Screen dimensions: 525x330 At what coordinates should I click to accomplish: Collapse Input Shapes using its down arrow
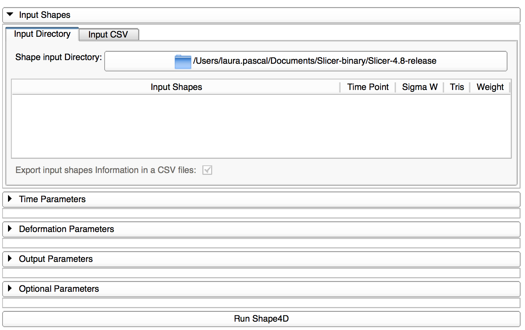coord(10,15)
